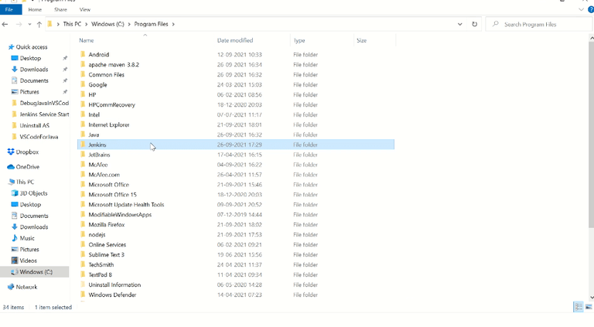Image resolution: width=594 pixels, height=327 pixels.
Task: Open pinned Pictures under Quick access
Action: point(29,92)
